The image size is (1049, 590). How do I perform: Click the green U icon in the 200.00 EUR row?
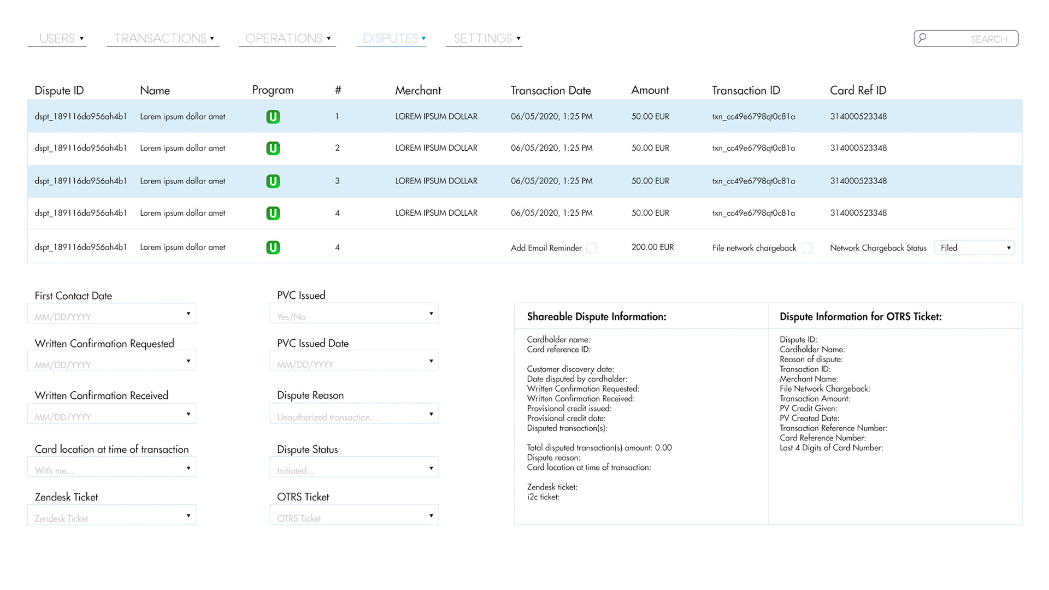tap(273, 247)
